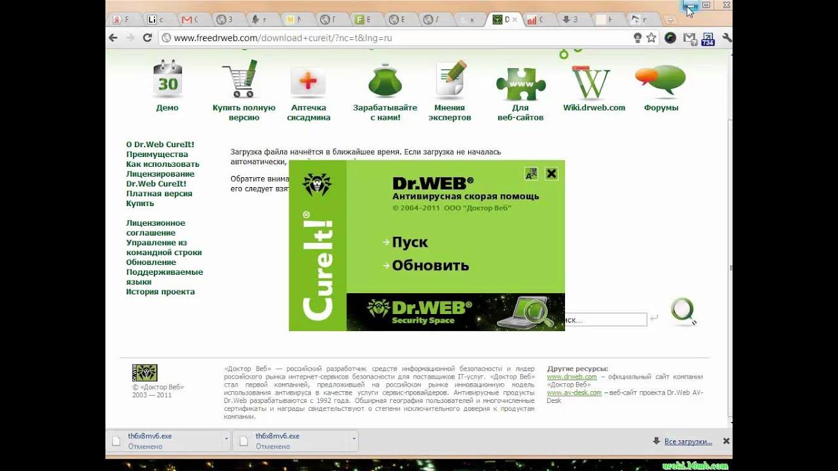Viewport: 838px width, 471px height.
Task: Open a new tab with plus button
Action: pos(670,20)
